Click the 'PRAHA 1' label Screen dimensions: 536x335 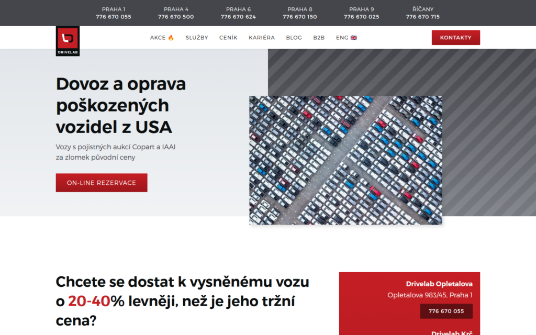tap(114, 9)
